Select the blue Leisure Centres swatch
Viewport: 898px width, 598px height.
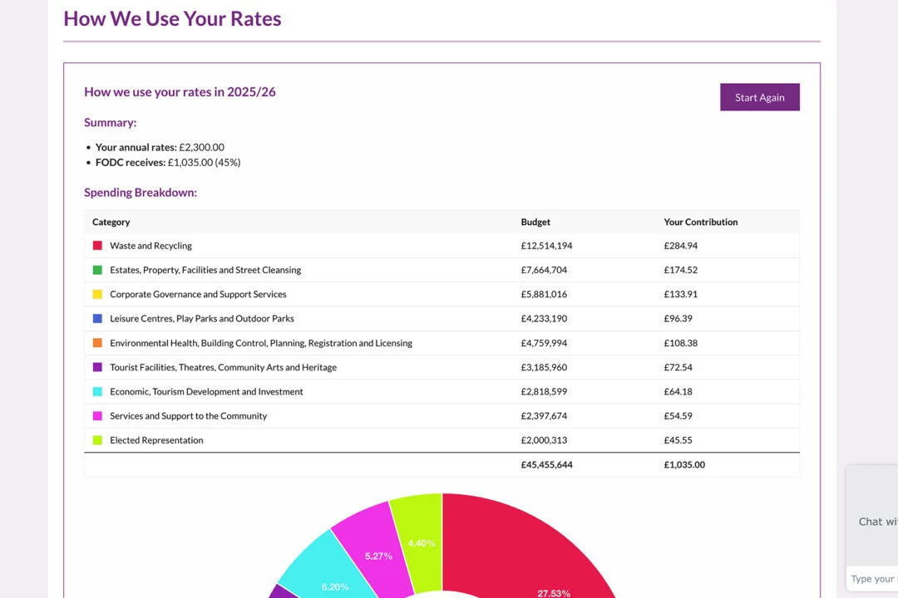pos(97,318)
